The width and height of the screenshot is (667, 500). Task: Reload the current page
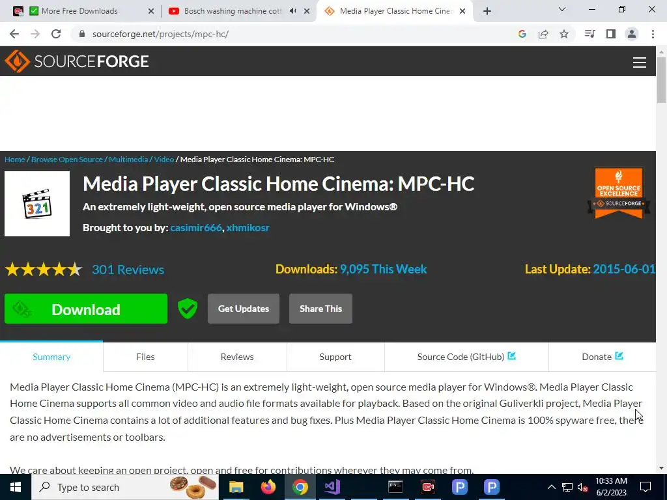pos(56,34)
